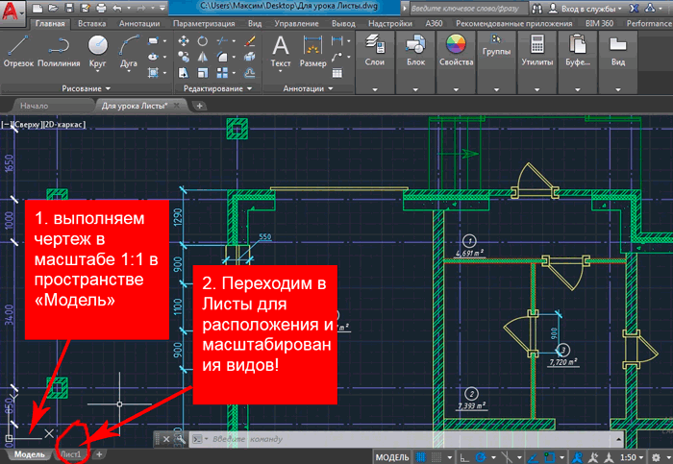Toggle 2D object snap
673x464 pixels.
click(x=550, y=457)
